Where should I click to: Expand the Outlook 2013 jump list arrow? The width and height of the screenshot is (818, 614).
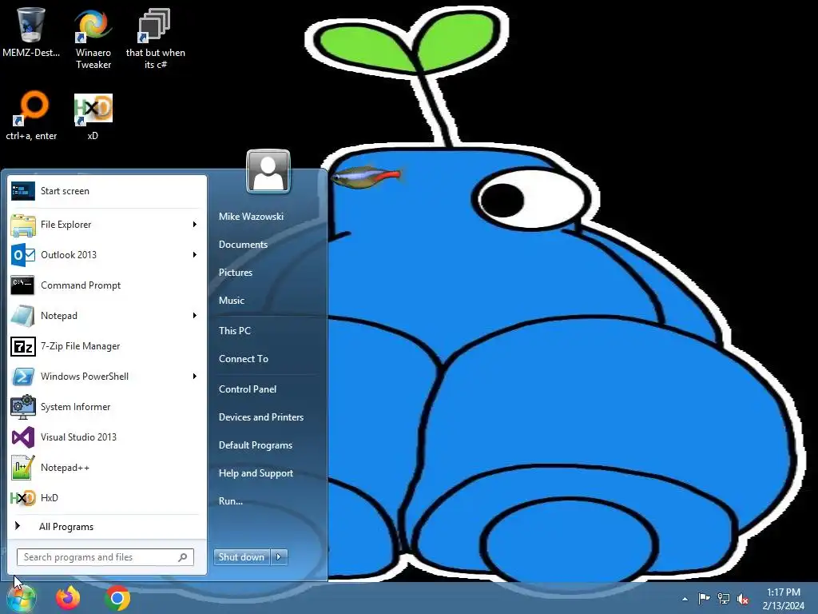(x=195, y=255)
